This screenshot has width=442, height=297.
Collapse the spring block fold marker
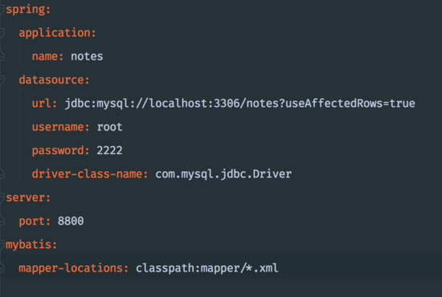2,10
